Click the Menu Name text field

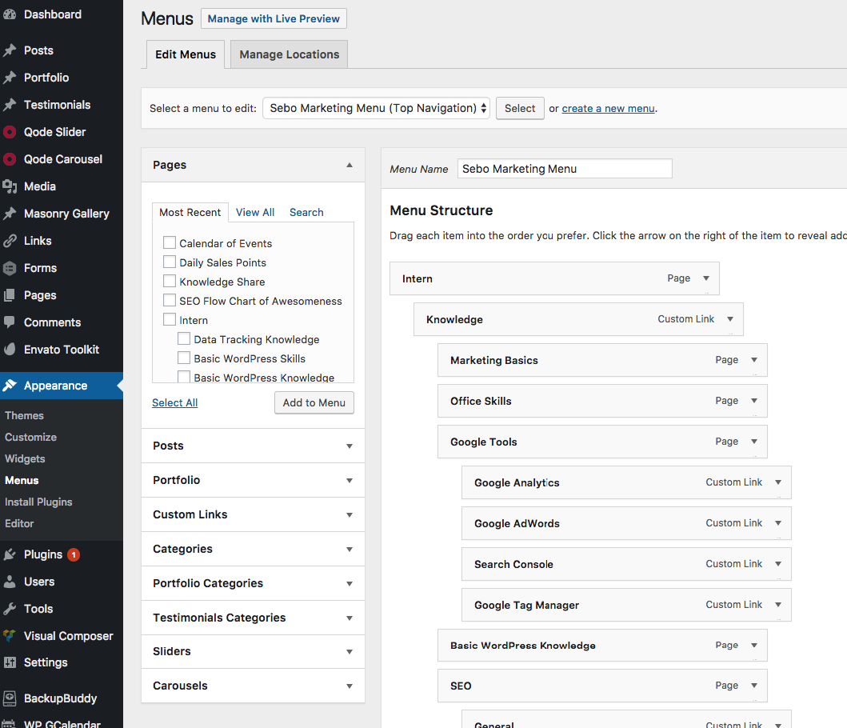pos(565,169)
